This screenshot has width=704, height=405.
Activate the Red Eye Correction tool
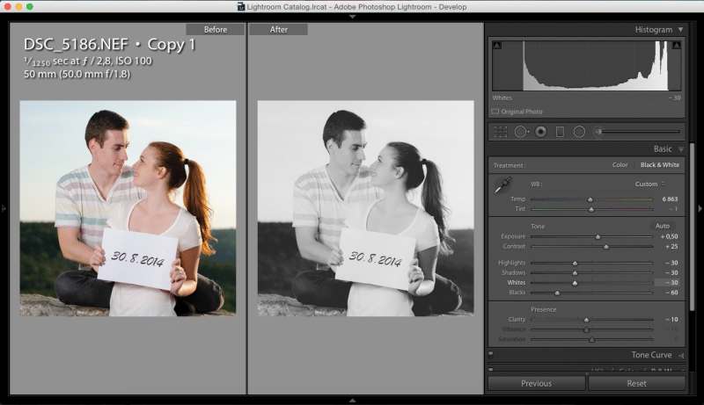click(x=540, y=132)
